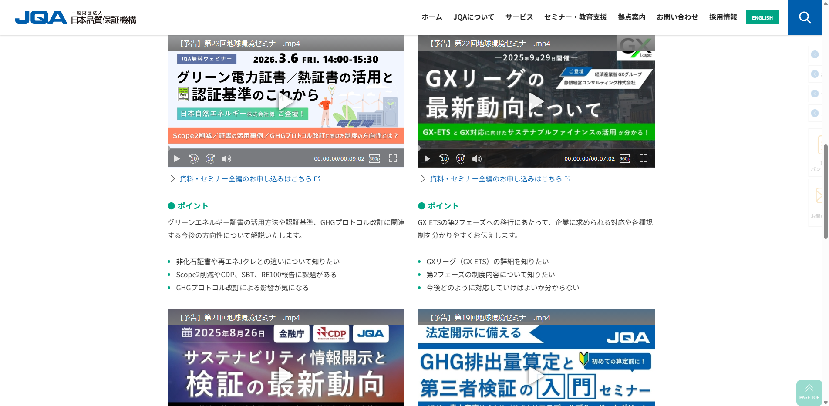Skip back 10 seconds in the left video
The width and height of the screenshot is (829, 406).
tap(194, 158)
